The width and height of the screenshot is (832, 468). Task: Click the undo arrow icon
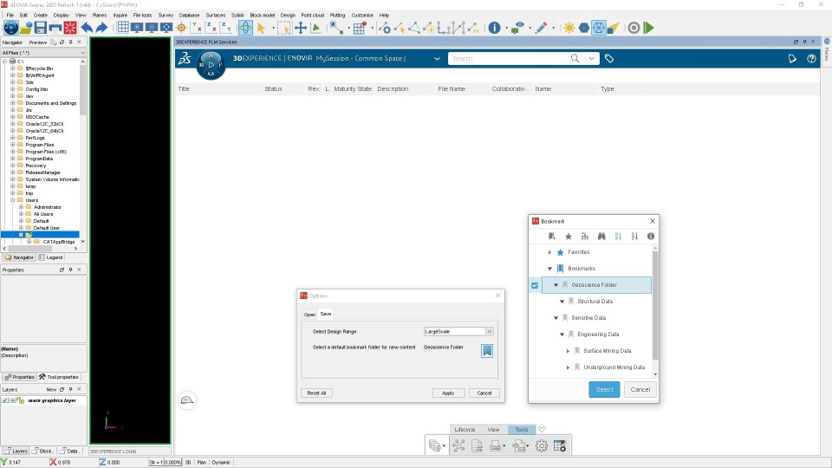pyautogui.click(x=87, y=28)
